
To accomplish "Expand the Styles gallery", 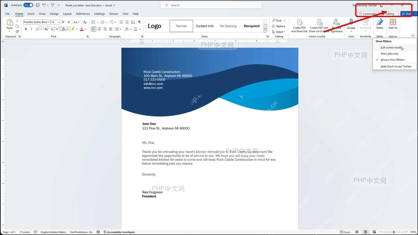I will [265, 31].
